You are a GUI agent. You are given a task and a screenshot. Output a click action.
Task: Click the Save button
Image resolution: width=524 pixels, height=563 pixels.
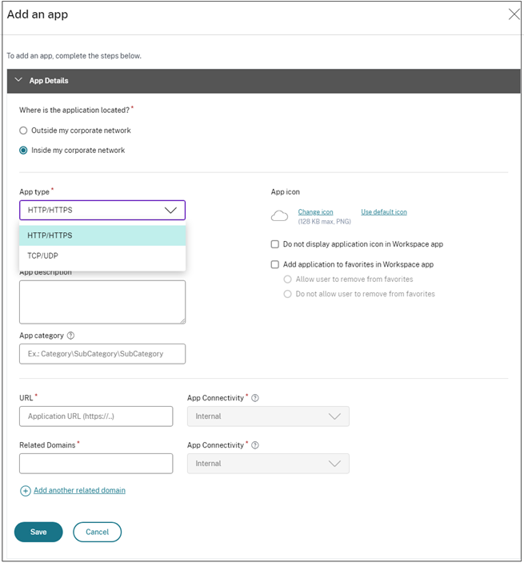tap(38, 532)
